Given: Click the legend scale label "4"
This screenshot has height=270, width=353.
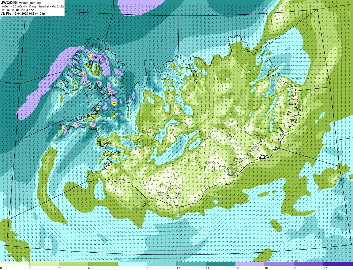Looking at the screenshot, I should [x=60, y=268].
